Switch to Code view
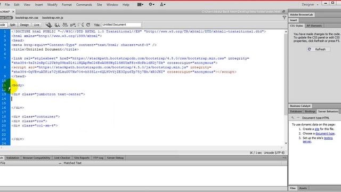Screen dimensions: 341x192 [3, 25]
